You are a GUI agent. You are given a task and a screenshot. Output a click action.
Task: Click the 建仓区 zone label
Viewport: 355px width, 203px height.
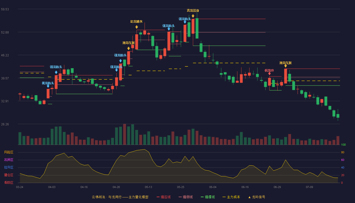pos(9,175)
